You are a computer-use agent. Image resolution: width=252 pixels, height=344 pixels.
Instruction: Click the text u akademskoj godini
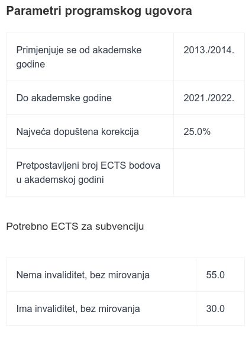click(60, 179)
